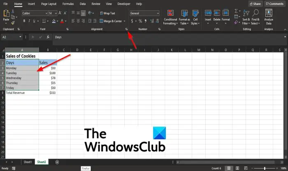Adjust the zoom level slider

point(265,168)
